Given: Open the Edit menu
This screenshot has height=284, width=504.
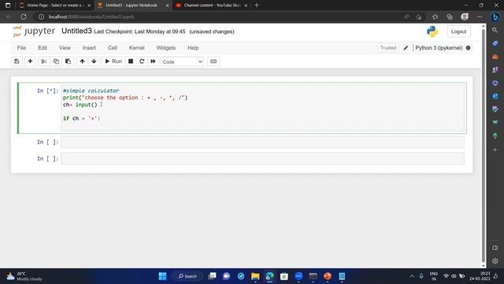Looking at the screenshot, I should click(x=43, y=47).
